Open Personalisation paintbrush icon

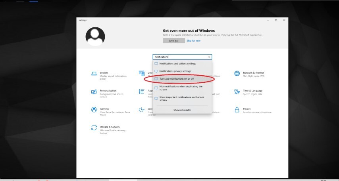pyautogui.click(x=94, y=91)
